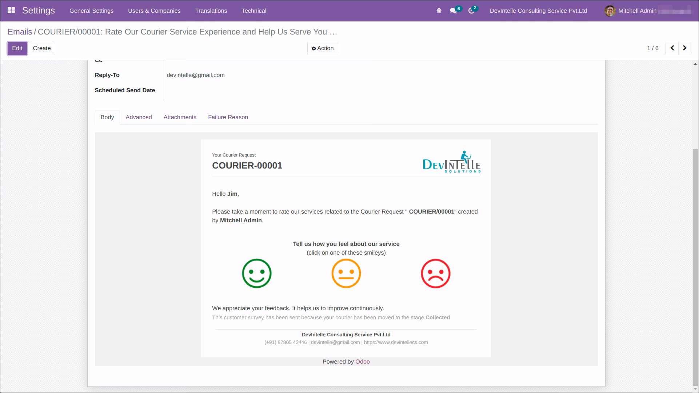Follow the Odoo link
Screen dimensions: 699x393
coord(363,362)
